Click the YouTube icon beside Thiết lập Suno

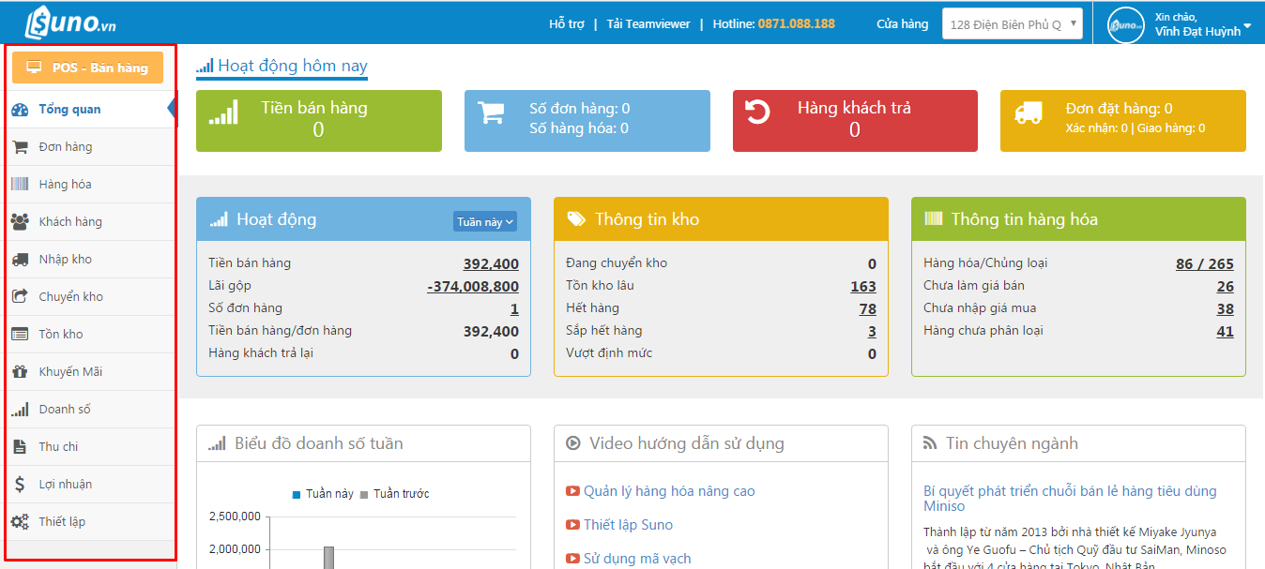[x=572, y=525]
